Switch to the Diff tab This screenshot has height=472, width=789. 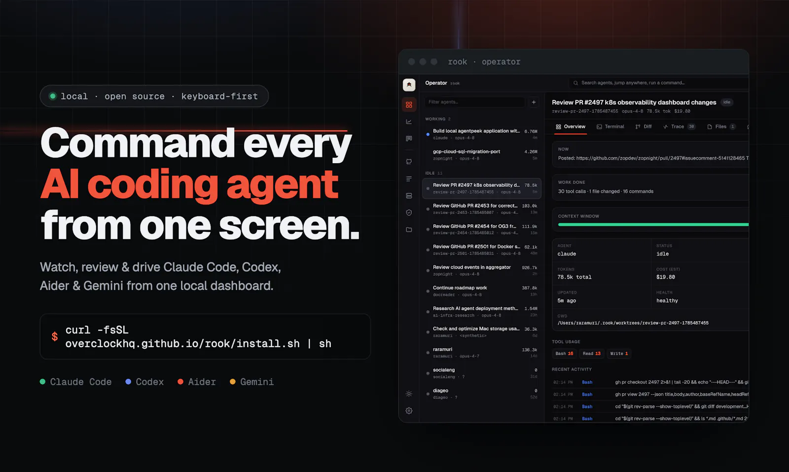pos(644,127)
